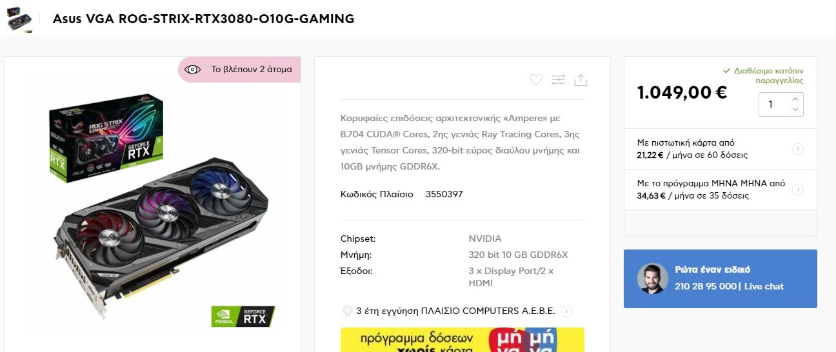Click the small product thumbnail in header
The height and width of the screenshot is (352, 836).
tap(20, 19)
